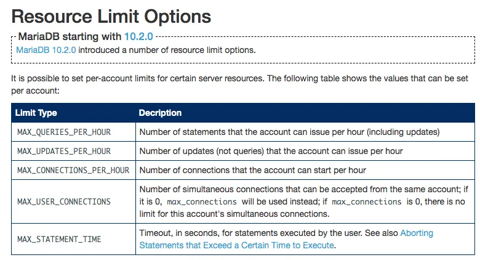Click the first max_connections code text
Screen dimensions: 480x260
coord(202,201)
